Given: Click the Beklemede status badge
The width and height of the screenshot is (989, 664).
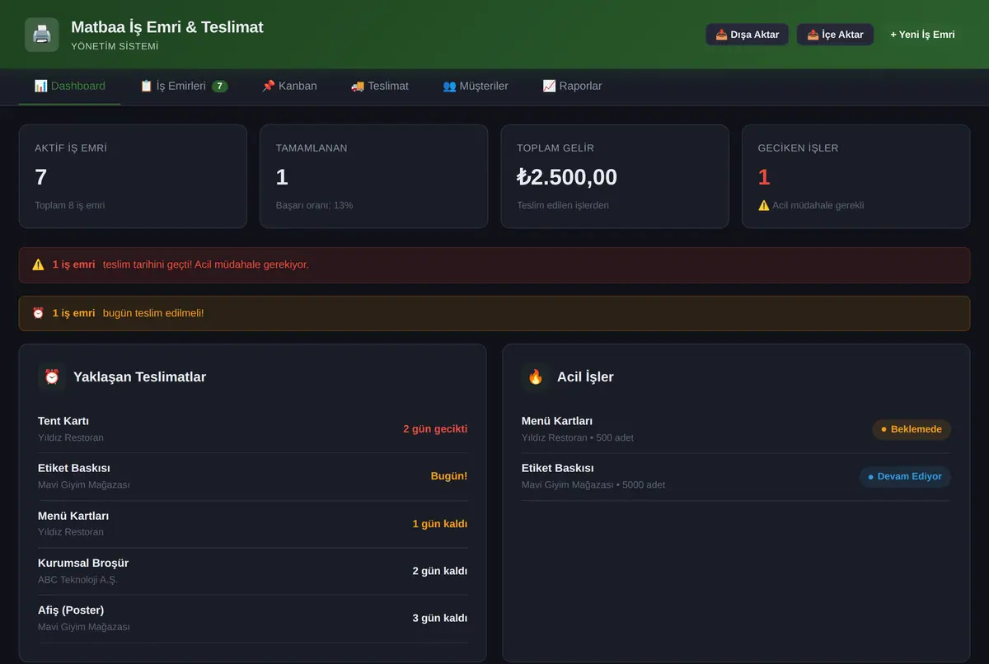Looking at the screenshot, I should click(912, 429).
